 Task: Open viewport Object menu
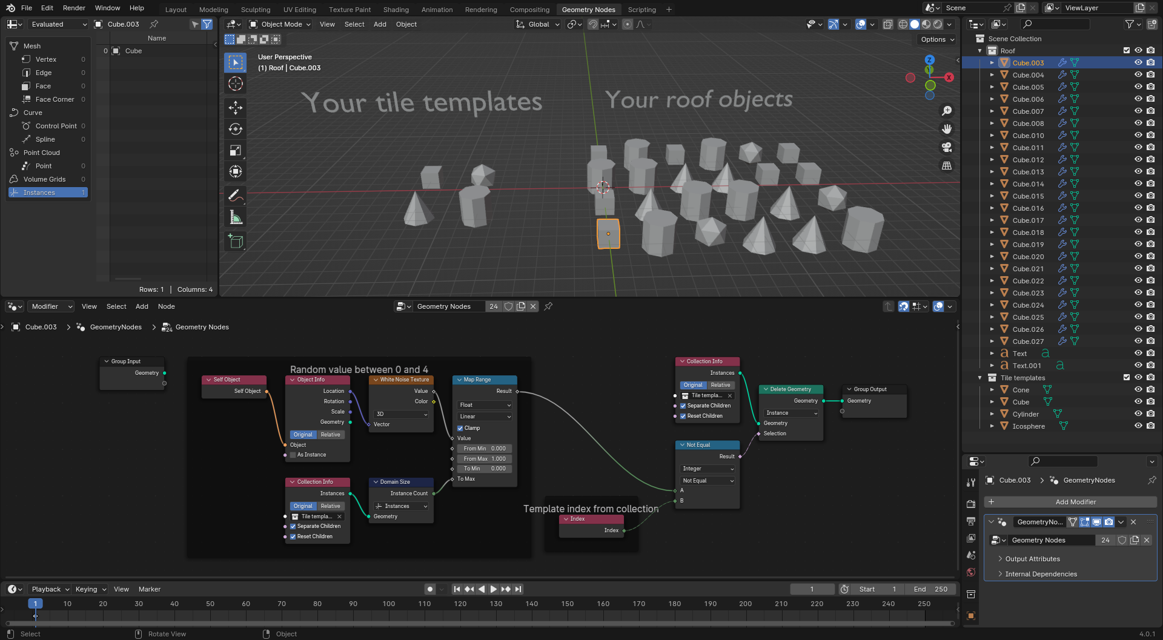tap(406, 24)
